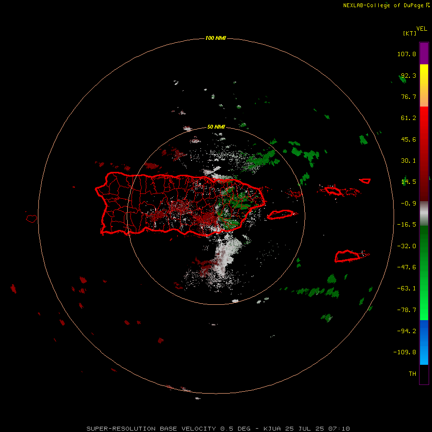Screen dimensions: 432x432
Task: Click the -63.1 legend value
Action: click(x=407, y=288)
